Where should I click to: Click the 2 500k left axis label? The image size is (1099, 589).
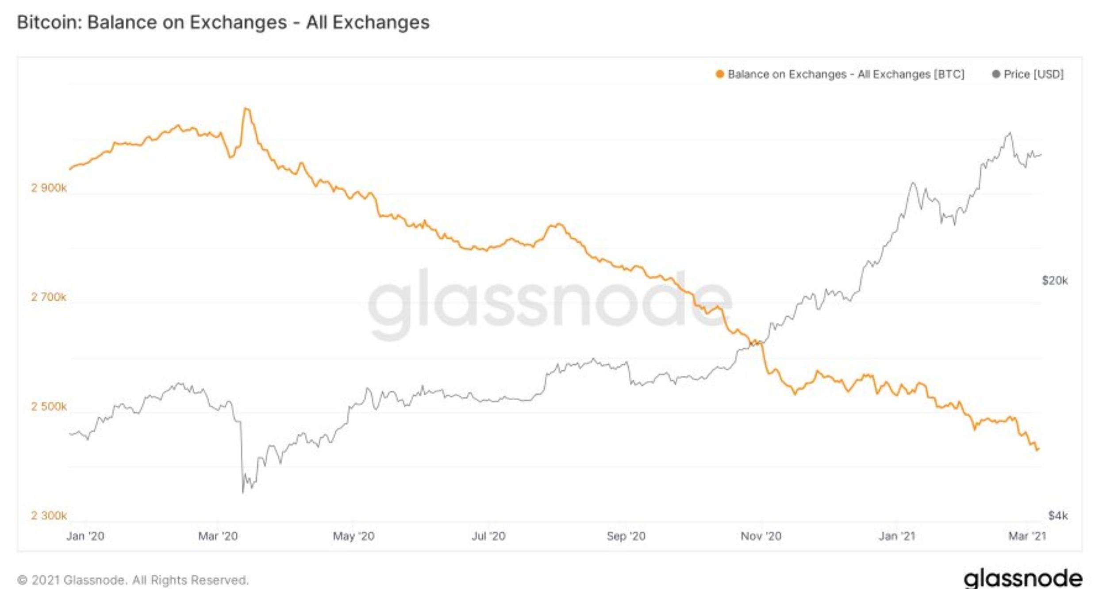(x=49, y=406)
